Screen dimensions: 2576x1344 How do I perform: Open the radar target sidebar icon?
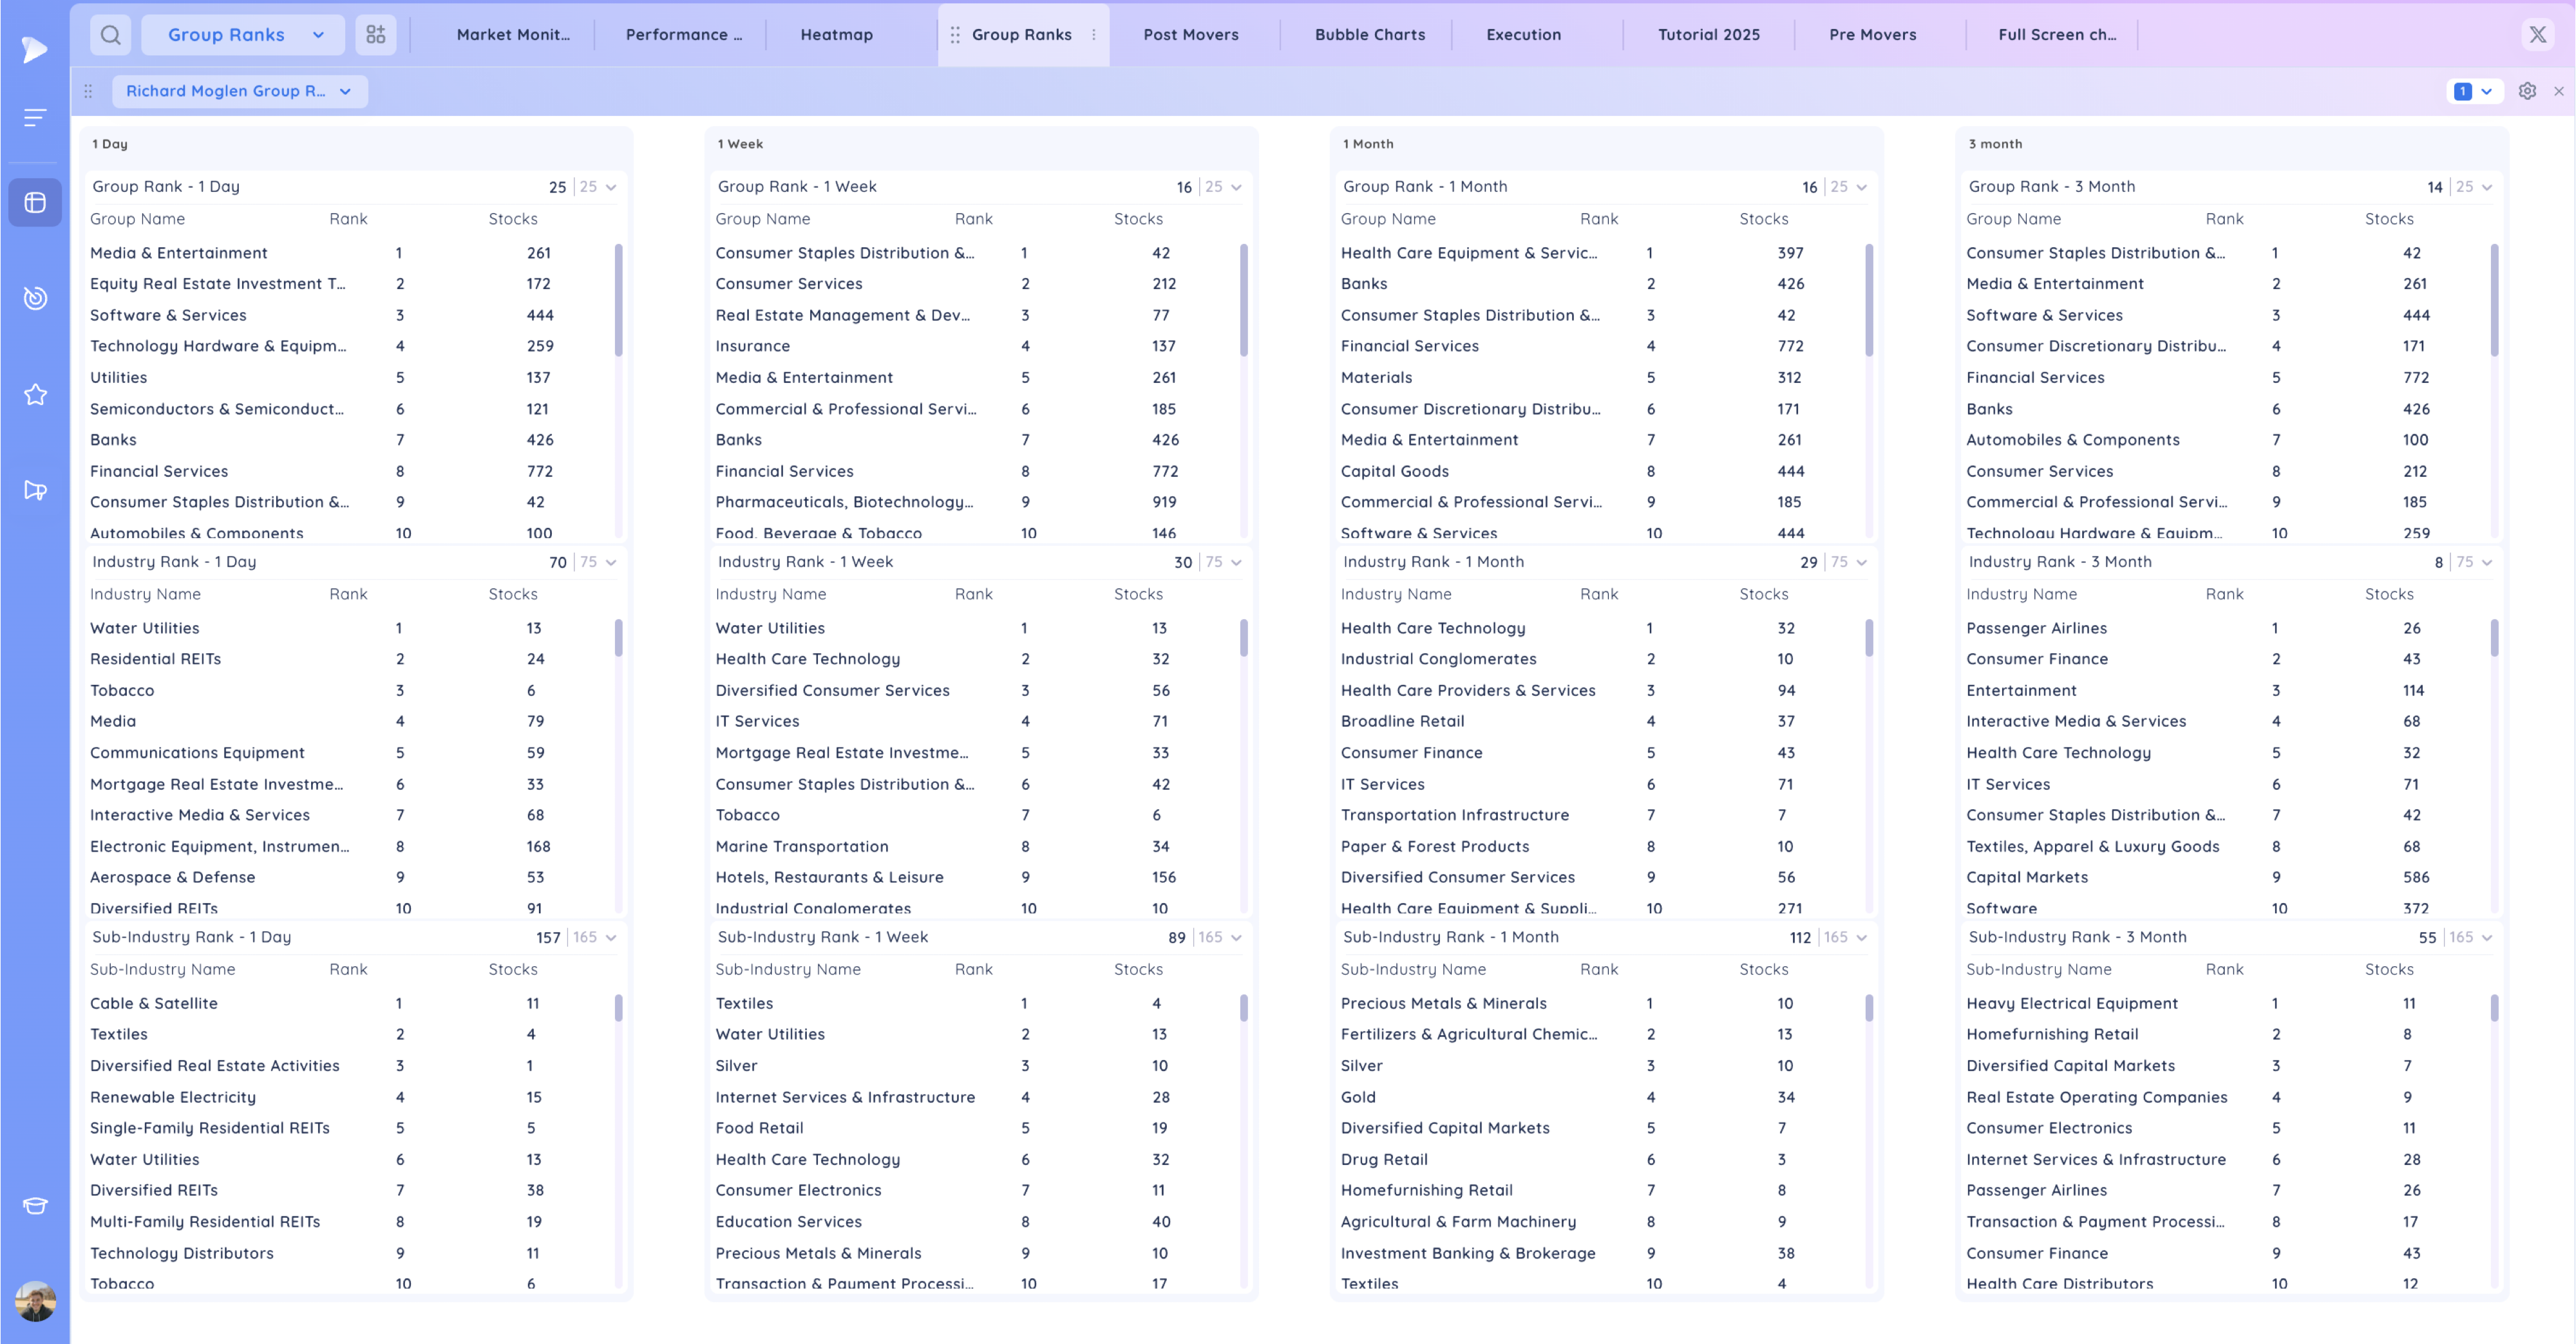click(x=35, y=298)
